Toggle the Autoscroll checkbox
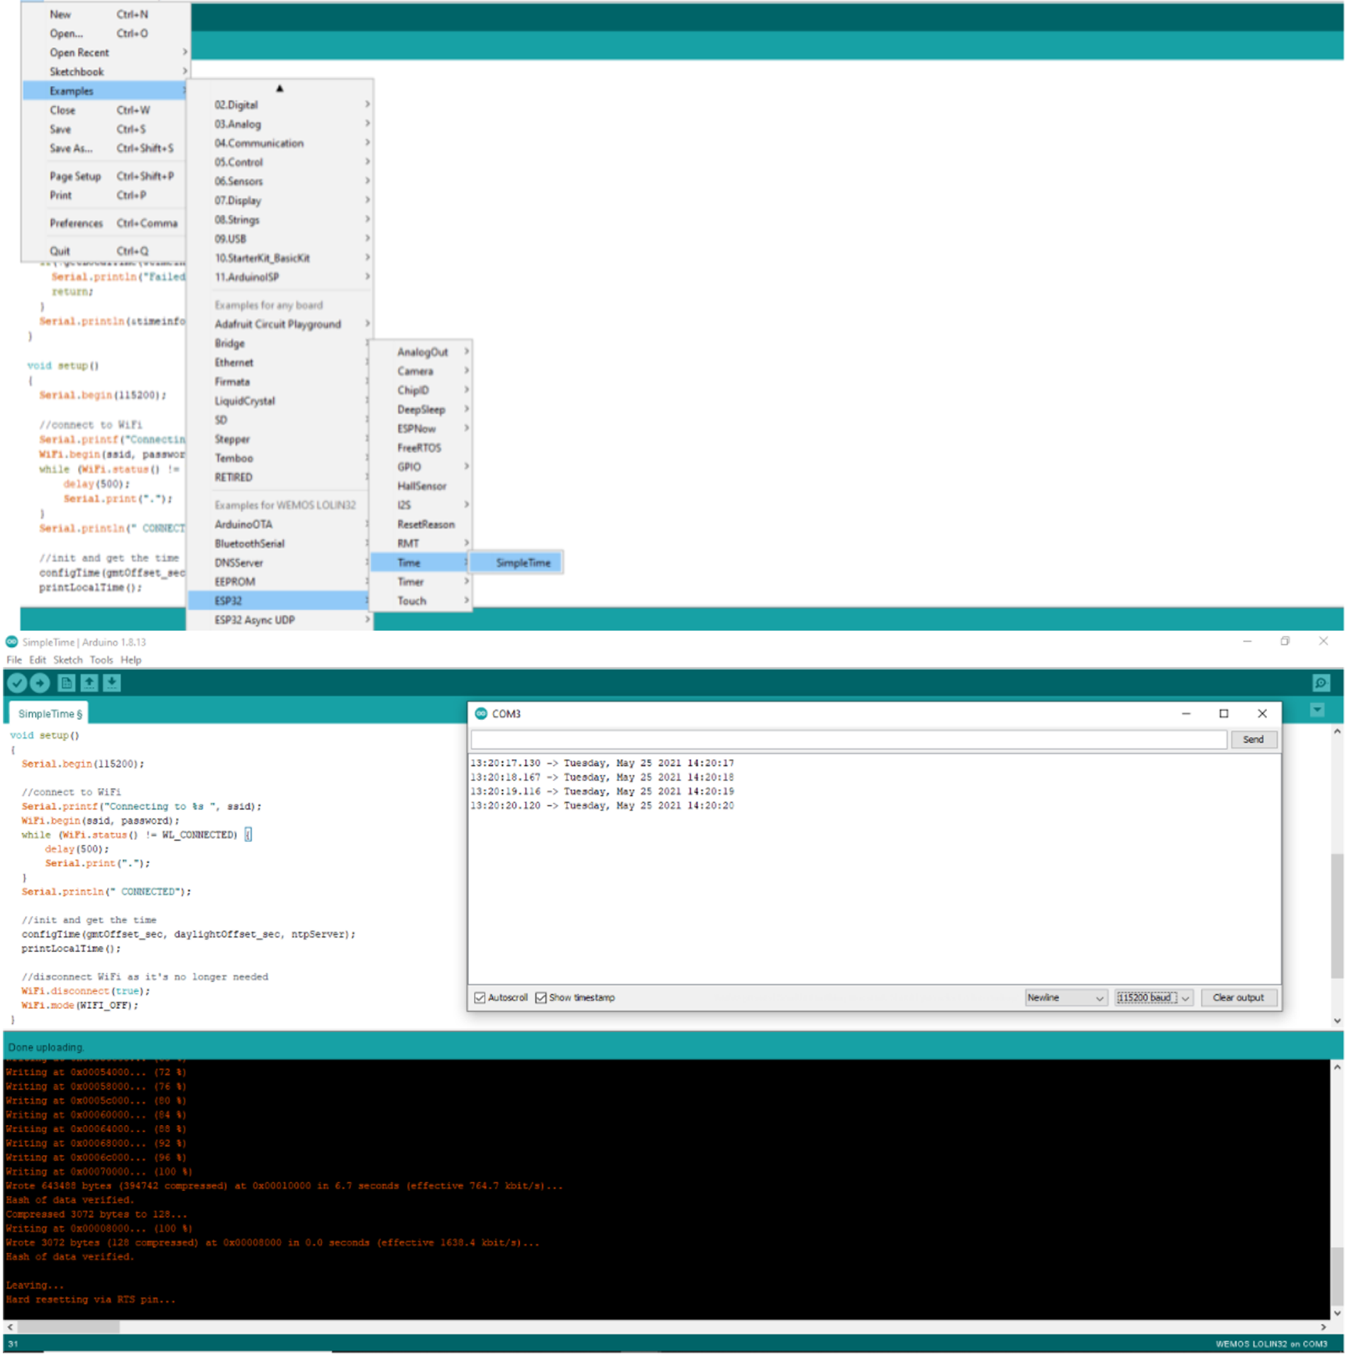 [480, 997]
